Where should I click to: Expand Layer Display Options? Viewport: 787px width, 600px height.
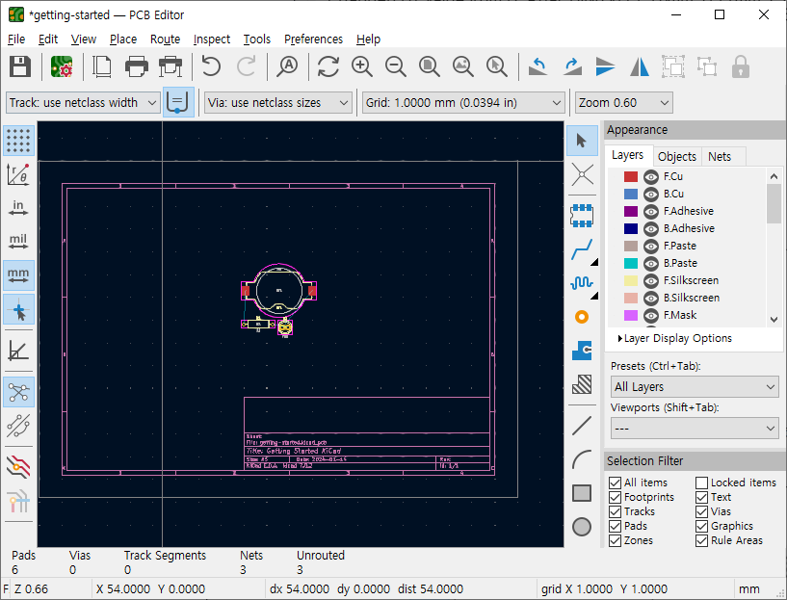(675, 338)
